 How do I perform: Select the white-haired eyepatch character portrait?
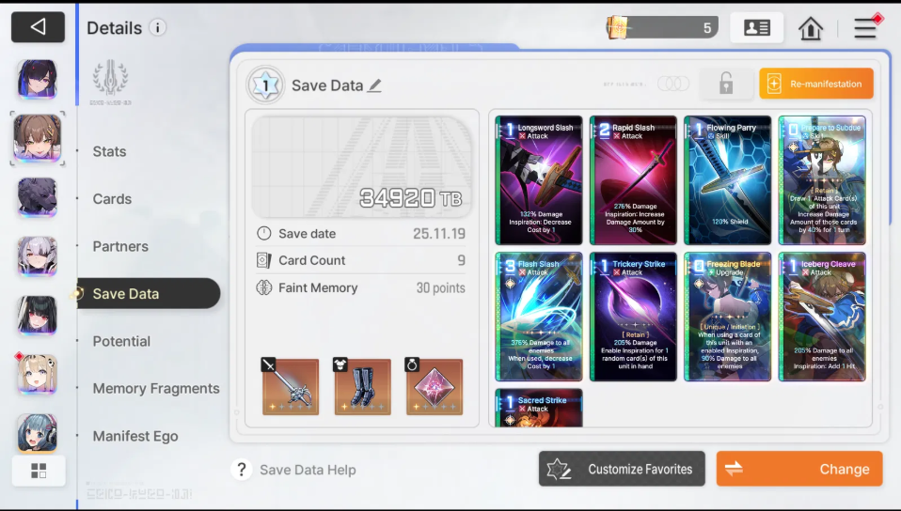tap(38, 256)
